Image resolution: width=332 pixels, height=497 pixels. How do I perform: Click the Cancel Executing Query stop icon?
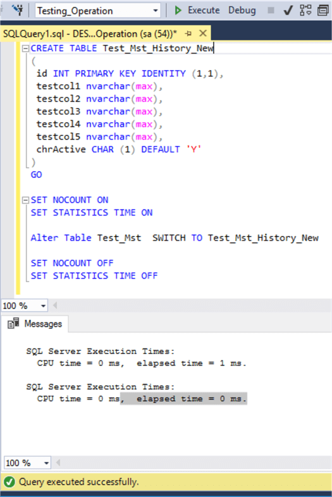(x=271, y=11)
